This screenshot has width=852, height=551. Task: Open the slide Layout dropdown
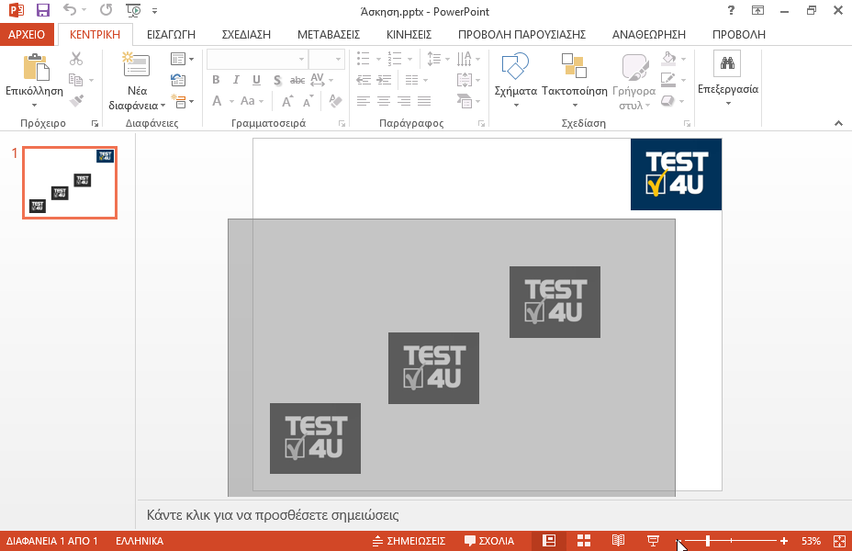[x=182, y=59]
